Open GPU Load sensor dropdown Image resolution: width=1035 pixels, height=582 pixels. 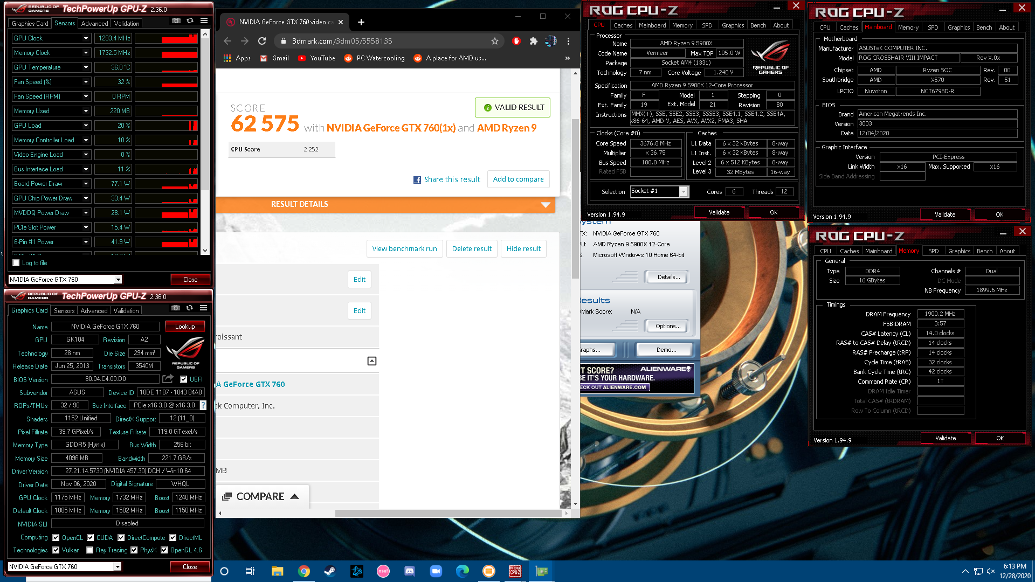(86, 126)
